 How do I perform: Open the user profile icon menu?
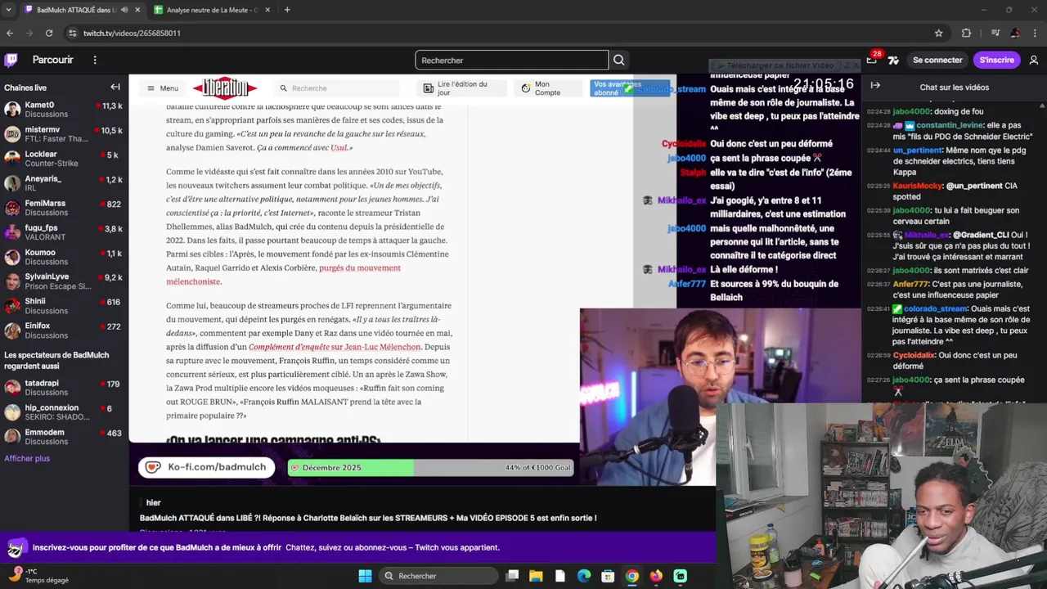[1034, 60]
